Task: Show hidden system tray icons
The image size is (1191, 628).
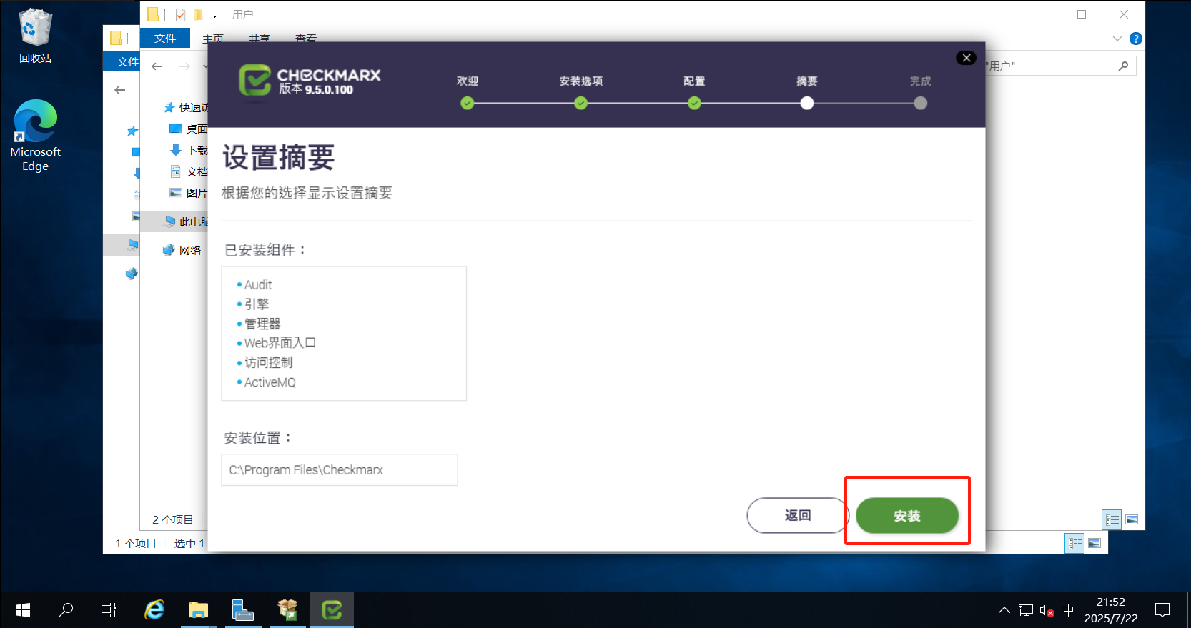Action: pos(1004,610)
